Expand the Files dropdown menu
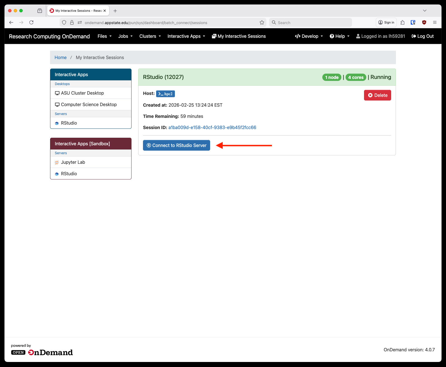Viewport: 446px width, 367px height. (x=104, y=36)
